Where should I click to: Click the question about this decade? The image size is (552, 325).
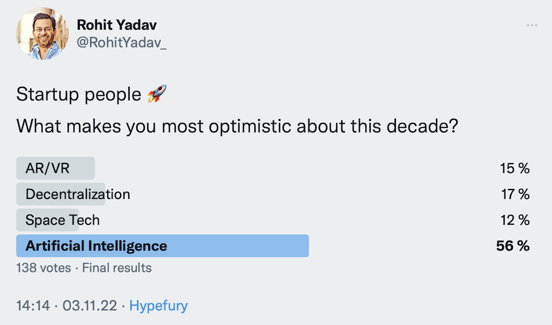237,126
